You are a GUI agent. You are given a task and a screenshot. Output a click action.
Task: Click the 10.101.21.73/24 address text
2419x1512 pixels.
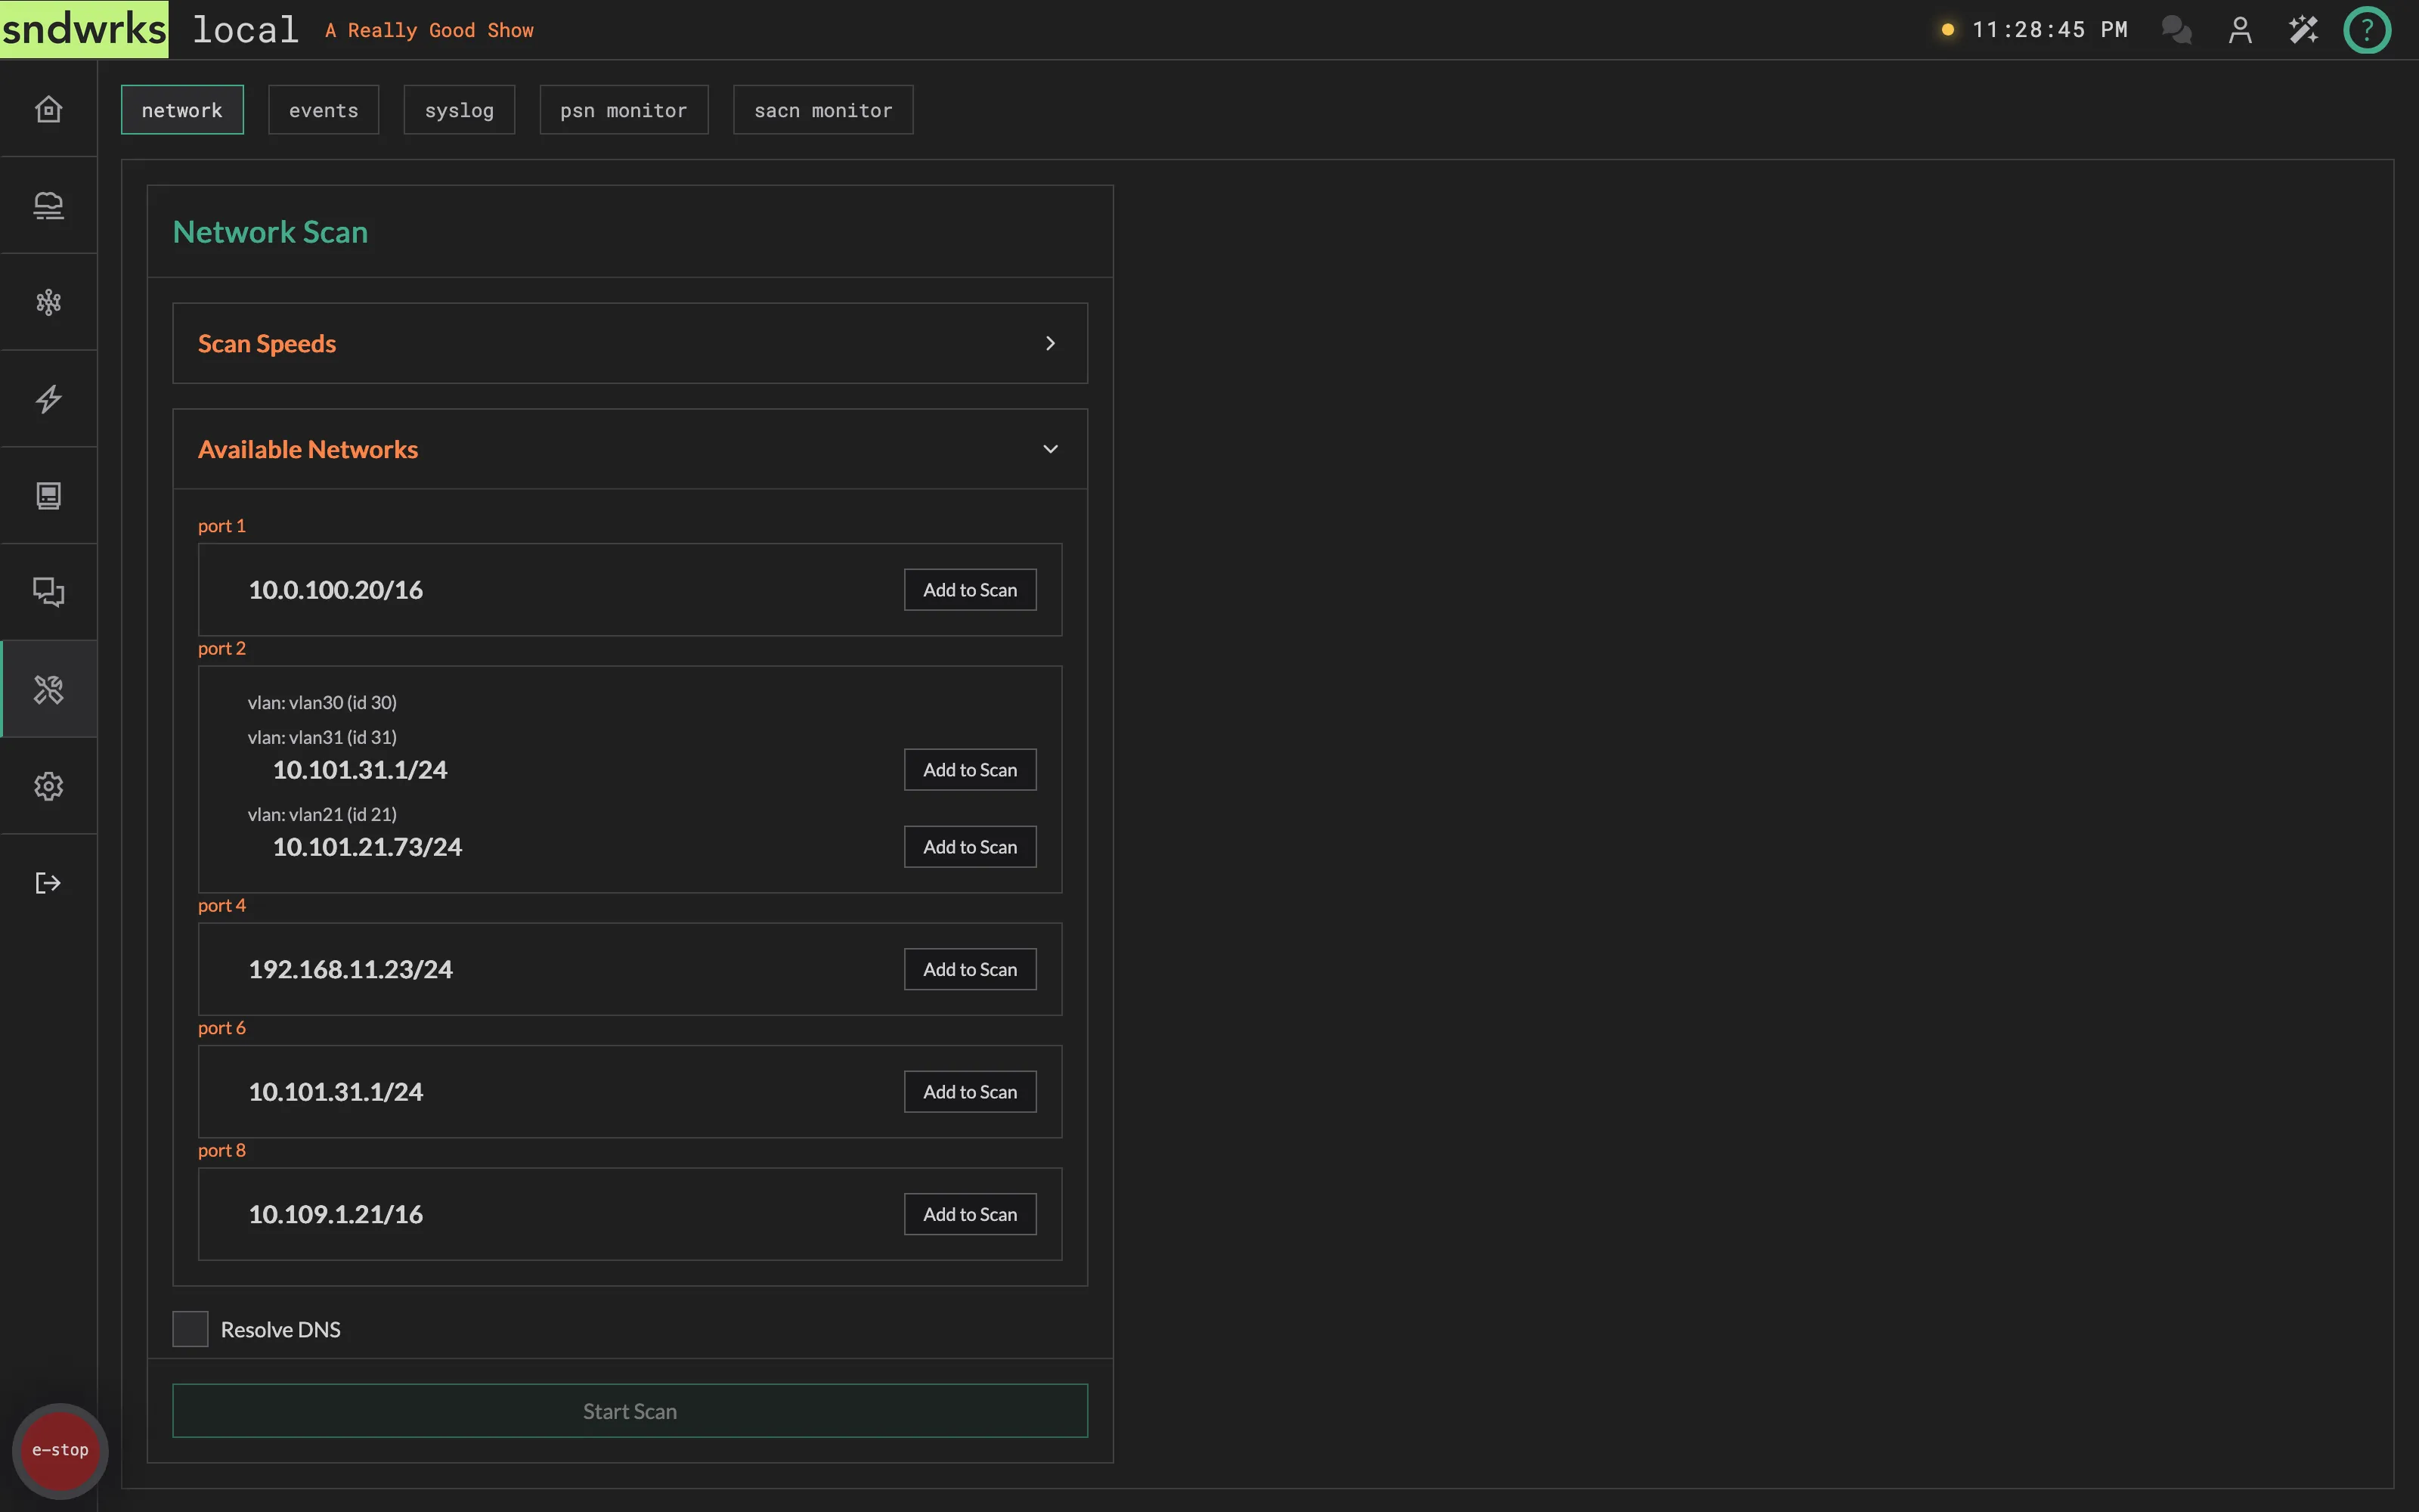pos(367,847)
